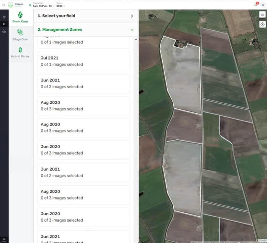Click the Cropwise logo

(x=16, y=5)
